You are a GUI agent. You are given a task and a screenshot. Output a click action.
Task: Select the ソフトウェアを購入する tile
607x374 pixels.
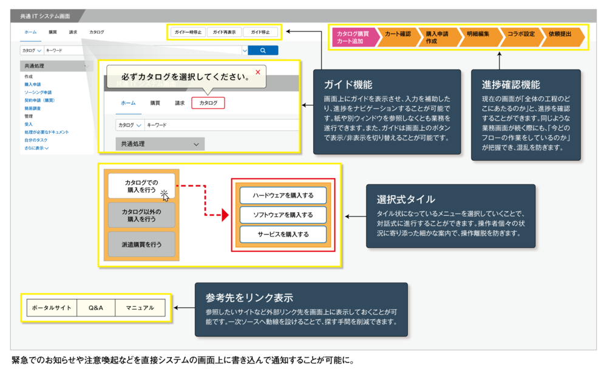pyautogui.click(x=283, y=215)
